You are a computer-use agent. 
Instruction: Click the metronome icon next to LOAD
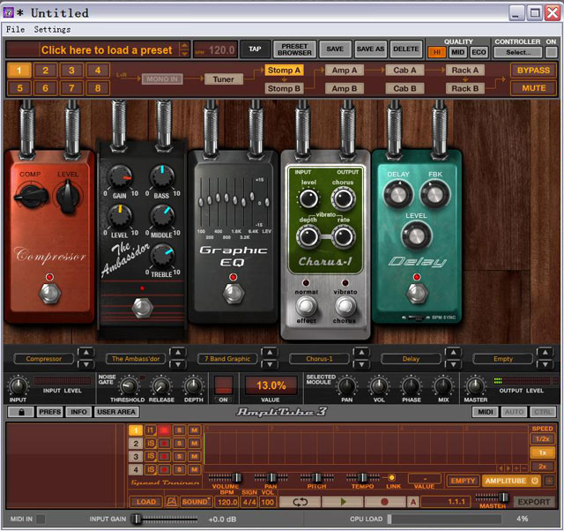click(x=172, y=502)
